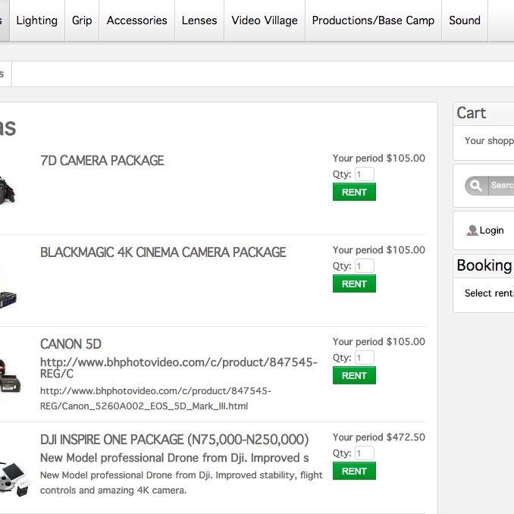Open the Lighting menu tab

coord(36,20)
